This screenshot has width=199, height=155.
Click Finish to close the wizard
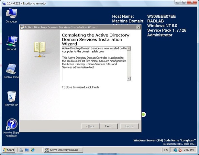tap(108, 126)
